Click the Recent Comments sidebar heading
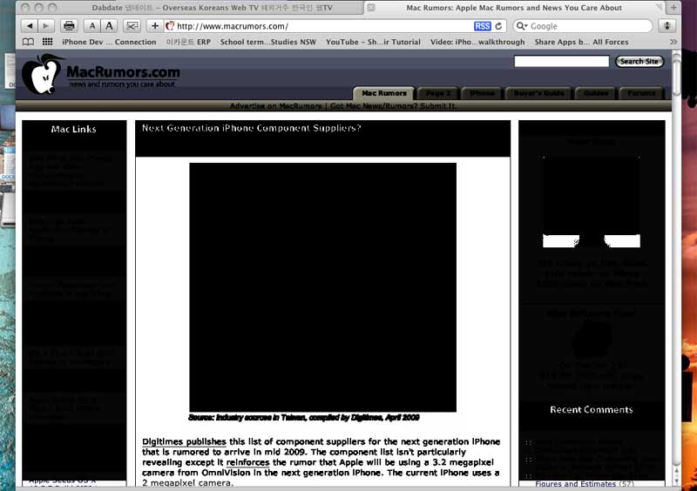The height and width of the screenshot is (491, 697). [592, 410]
